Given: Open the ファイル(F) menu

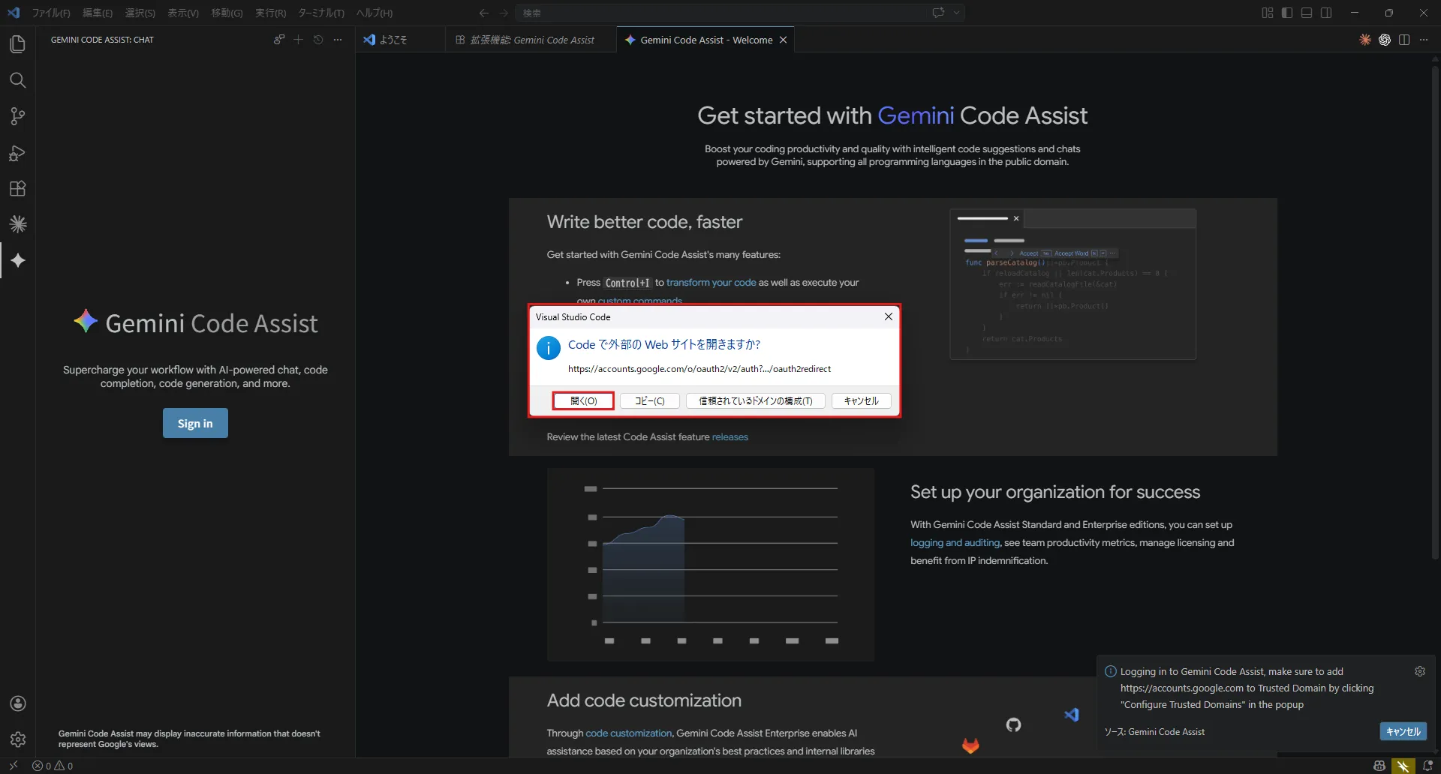Looking at the screenshot, I should [x=51, y=13].
